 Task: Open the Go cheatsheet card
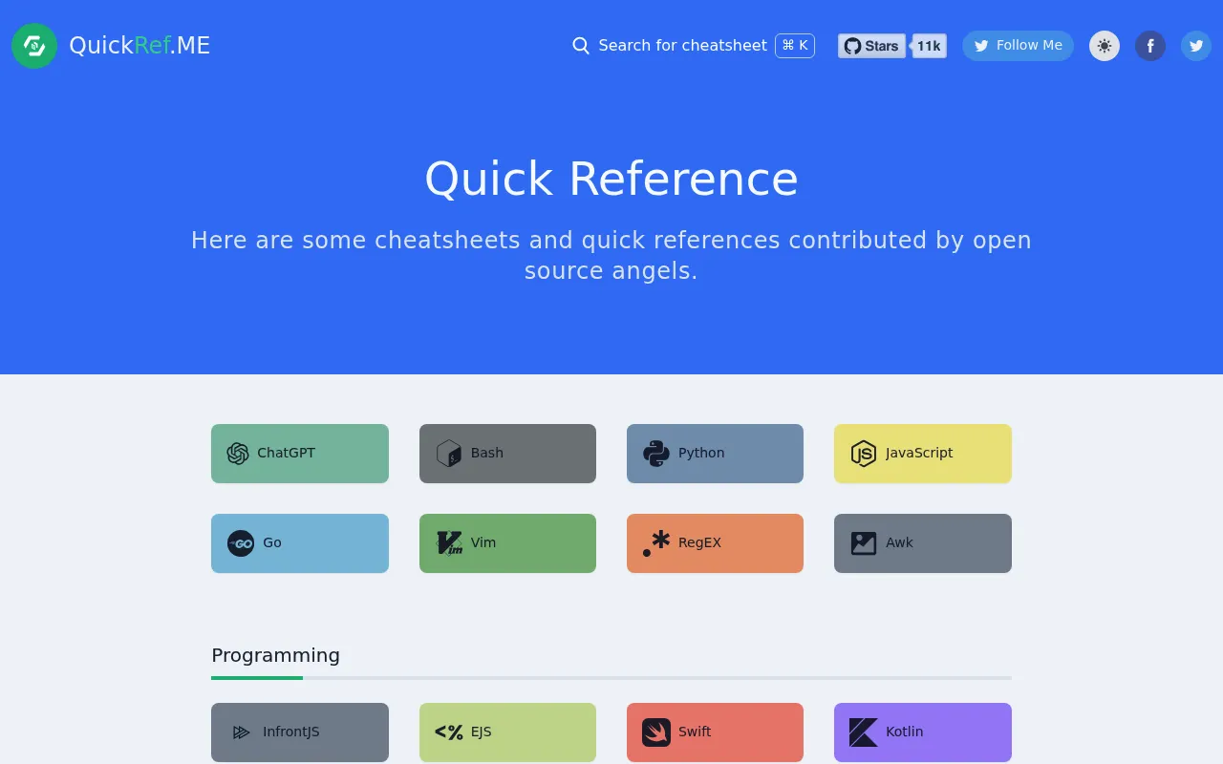click(x=300, y=543)
